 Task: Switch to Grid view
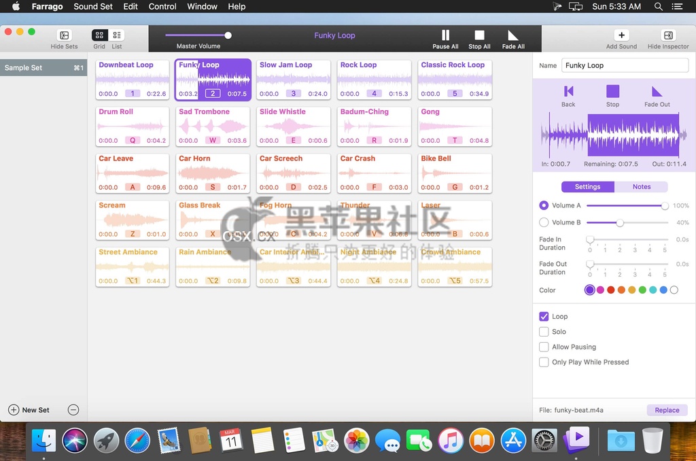coord(99,35)
